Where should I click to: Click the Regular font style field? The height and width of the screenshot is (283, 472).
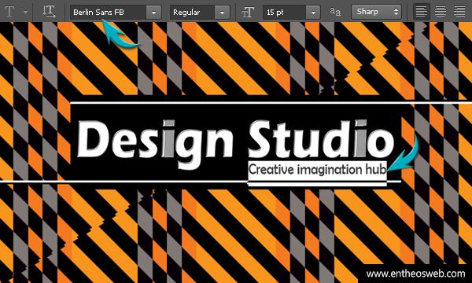pos(193,13)
